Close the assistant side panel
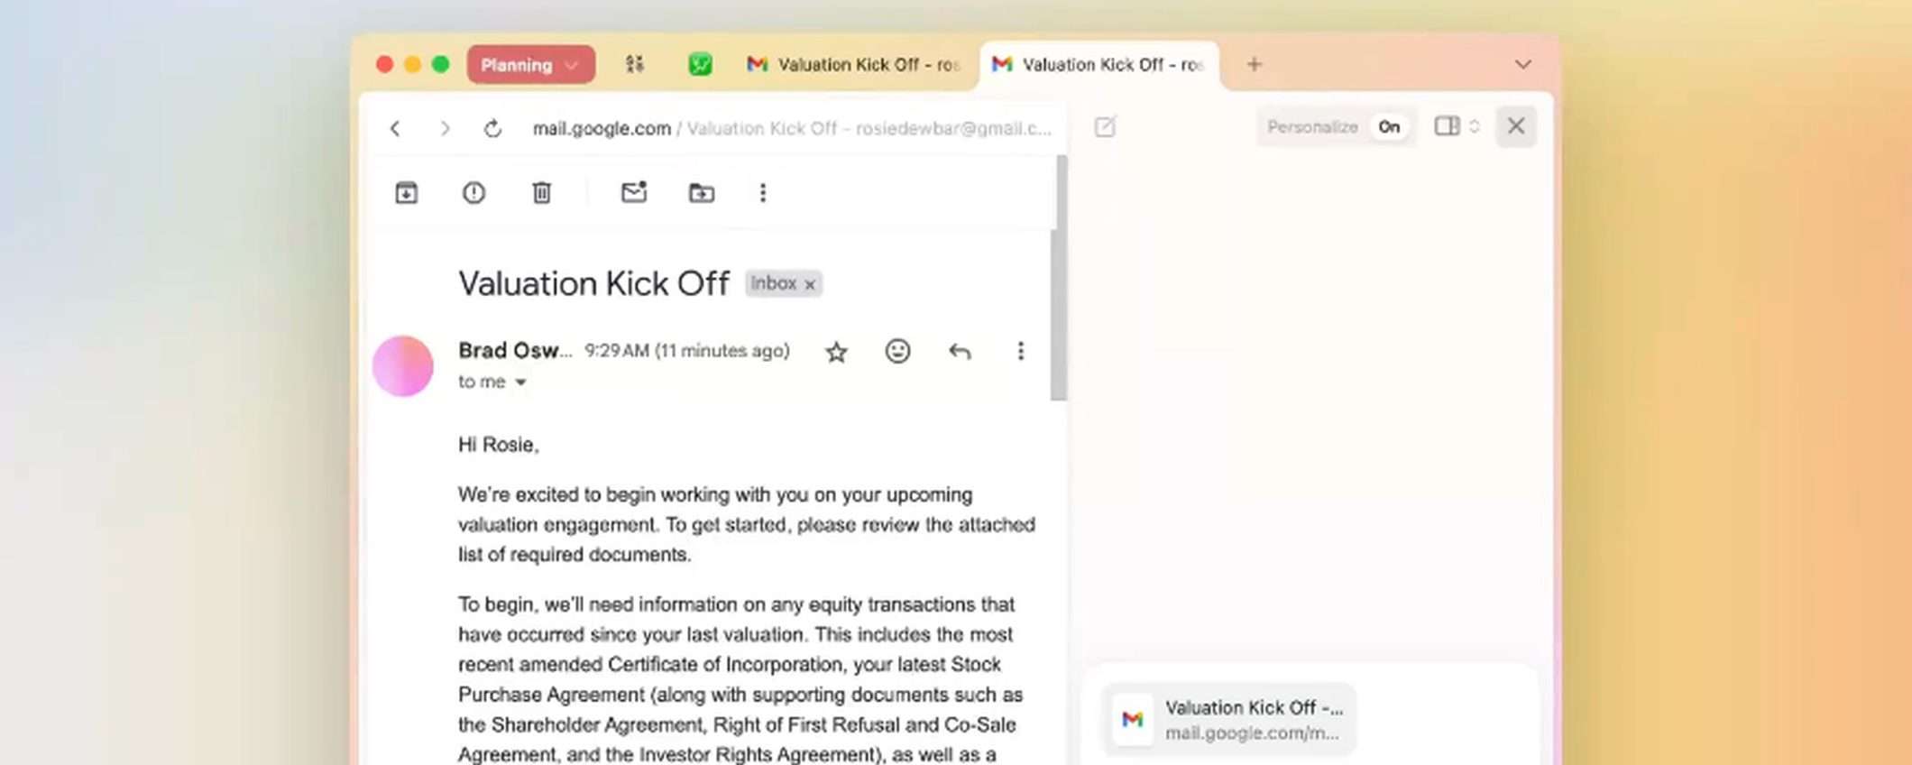Image resolution: width=1912 pixels, height=765 pixels. coord(1516,126)
